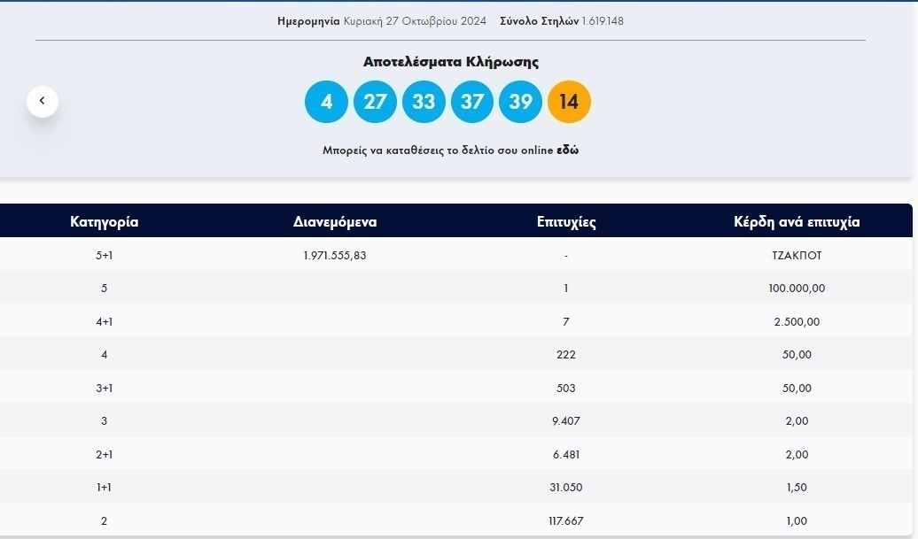The height and width of the screenshot is (539, 918).
Task: Open the online ticket link 'εδώ'
Action: pos(567,150)
